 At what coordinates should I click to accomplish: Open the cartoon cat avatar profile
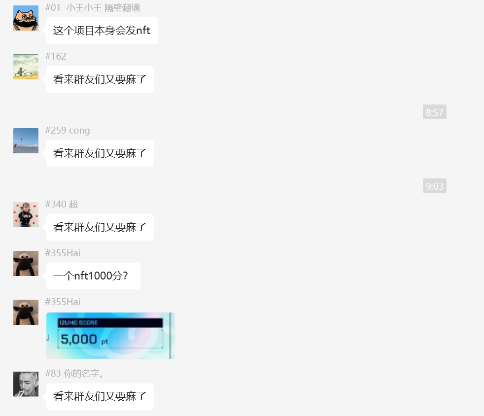click(26, 18)
